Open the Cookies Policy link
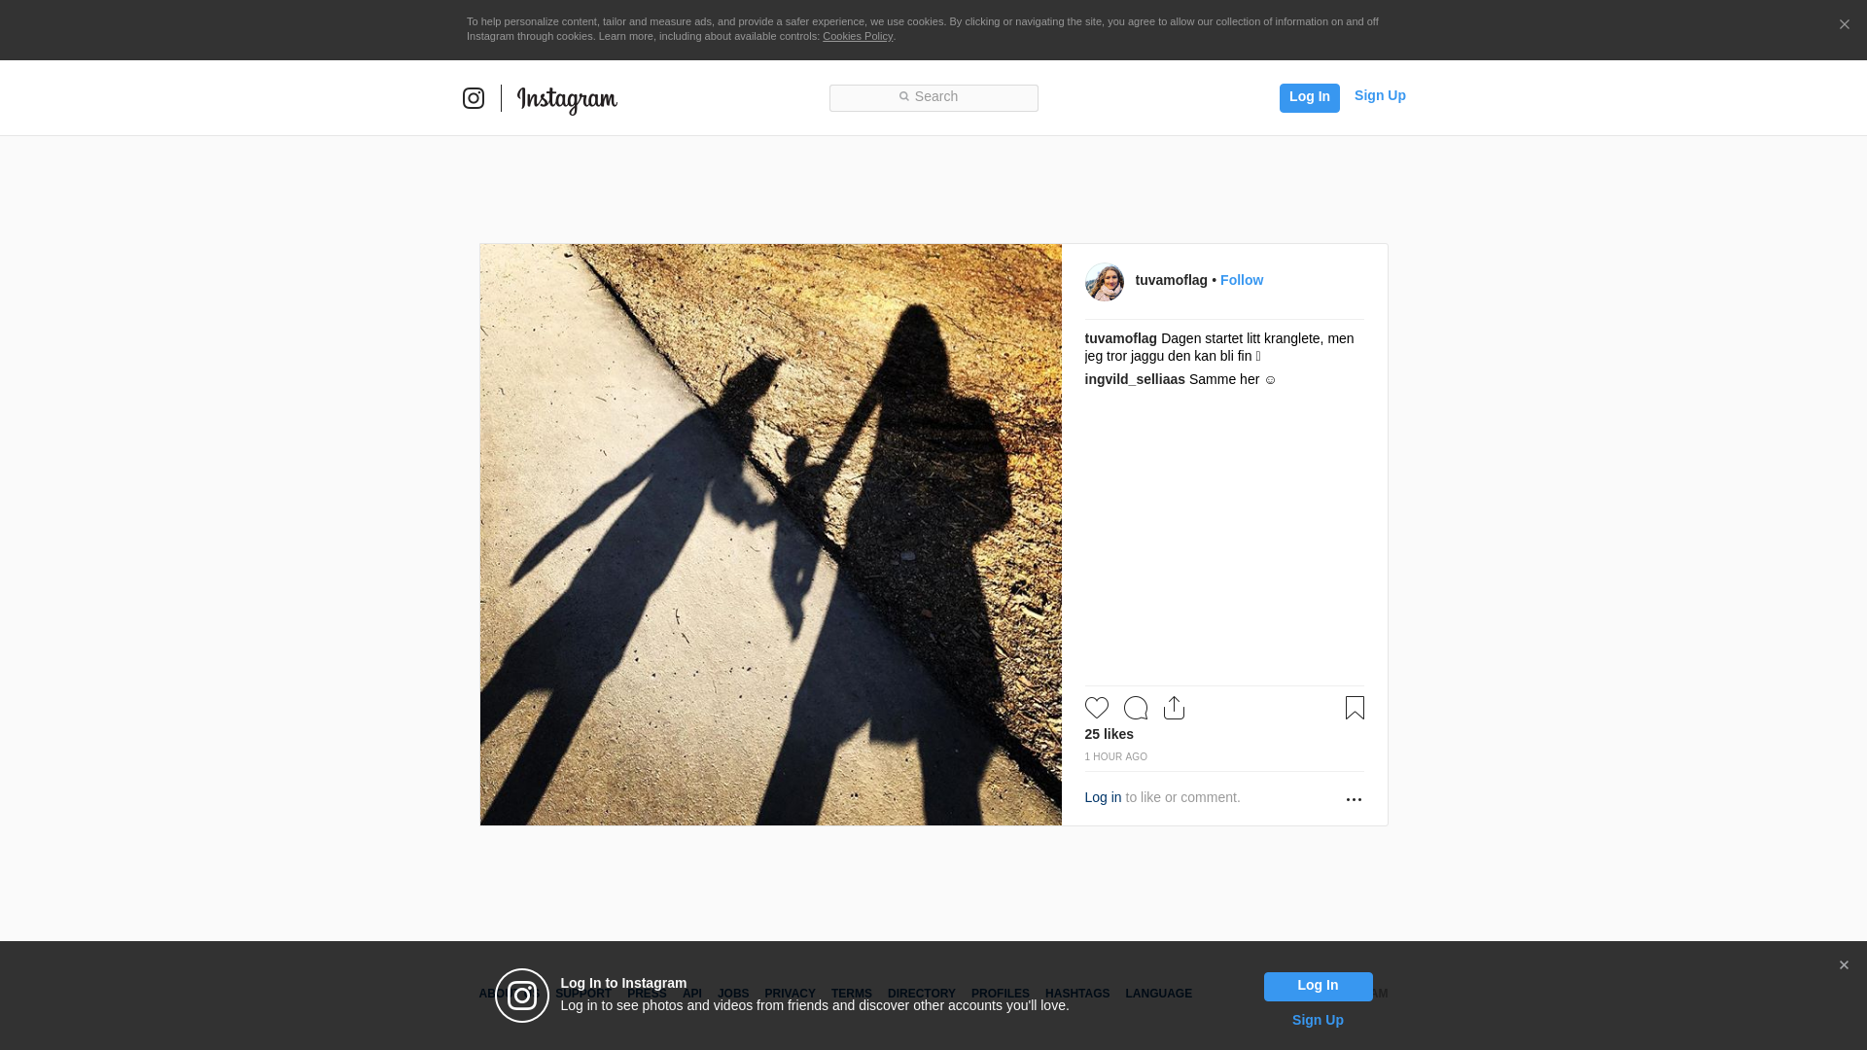The image size is (1867, 1050). [858, 36]
